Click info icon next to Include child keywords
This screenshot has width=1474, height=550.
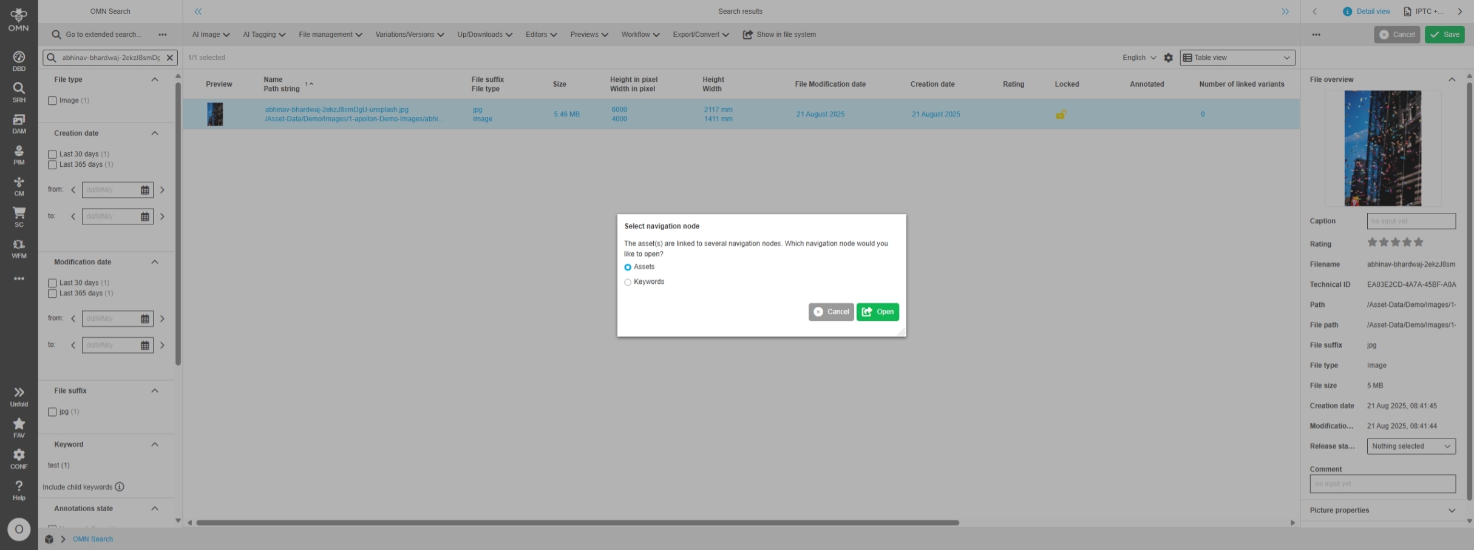(120, 487)
